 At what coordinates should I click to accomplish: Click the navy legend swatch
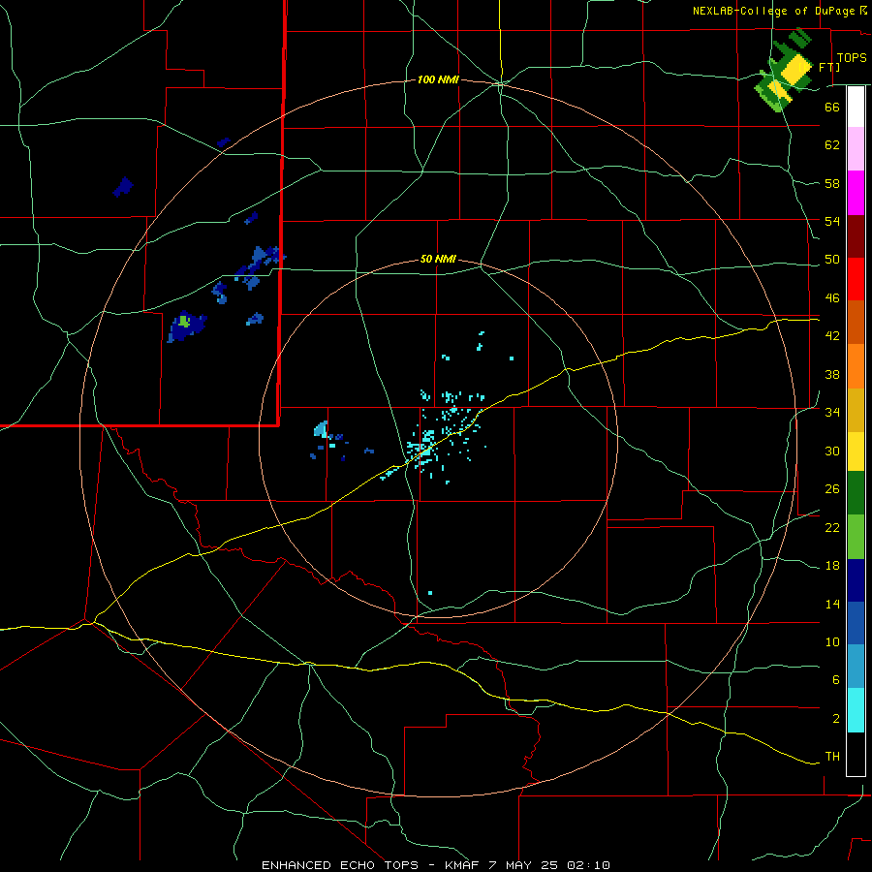coord(856,580)
